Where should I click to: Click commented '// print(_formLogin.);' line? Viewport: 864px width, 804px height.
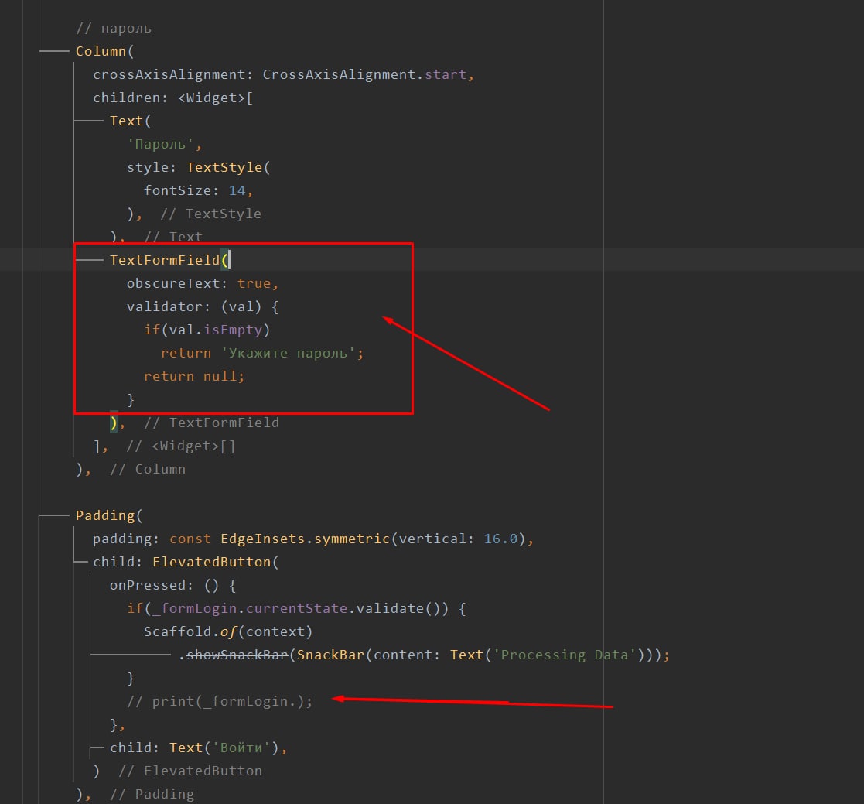click(220, 702)
